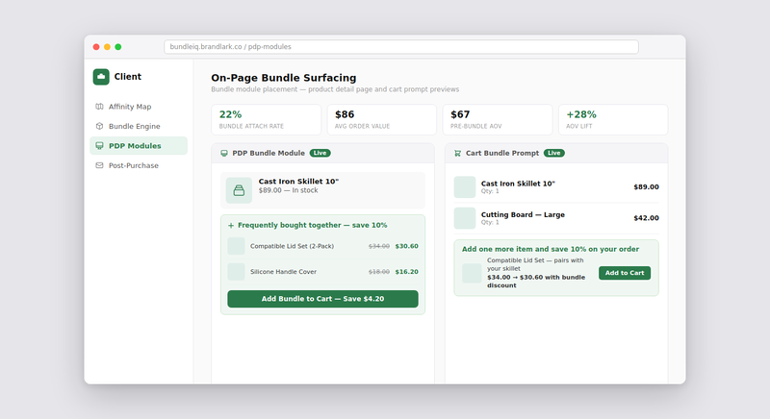Click the $16.20 discounted price
The width and height of the screenshot is (770, 419).
[406, 272]
